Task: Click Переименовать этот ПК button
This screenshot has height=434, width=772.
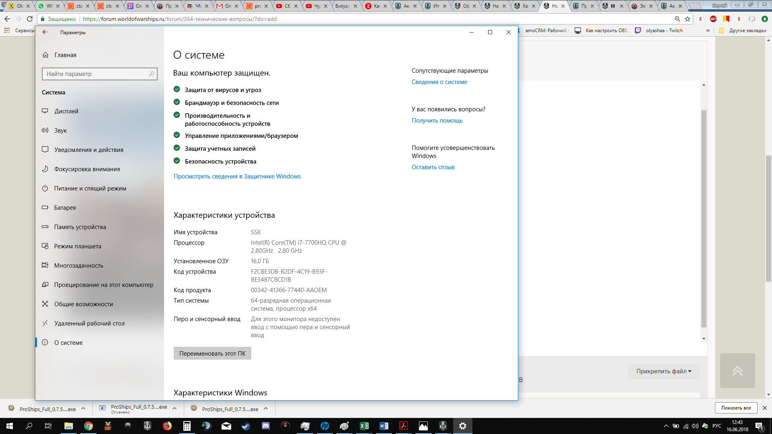Action: click(212, 353)
